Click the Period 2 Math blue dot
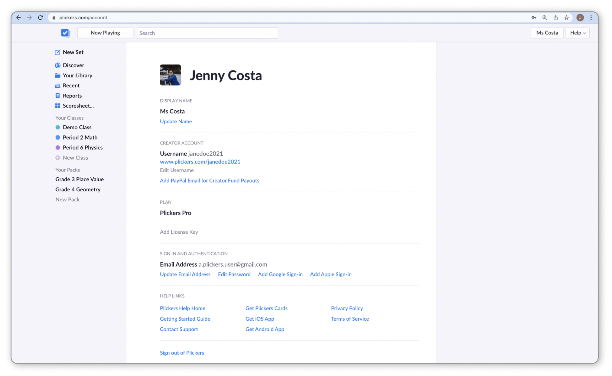612x376 pixels. pyautogui.click(x=57, y=138)
